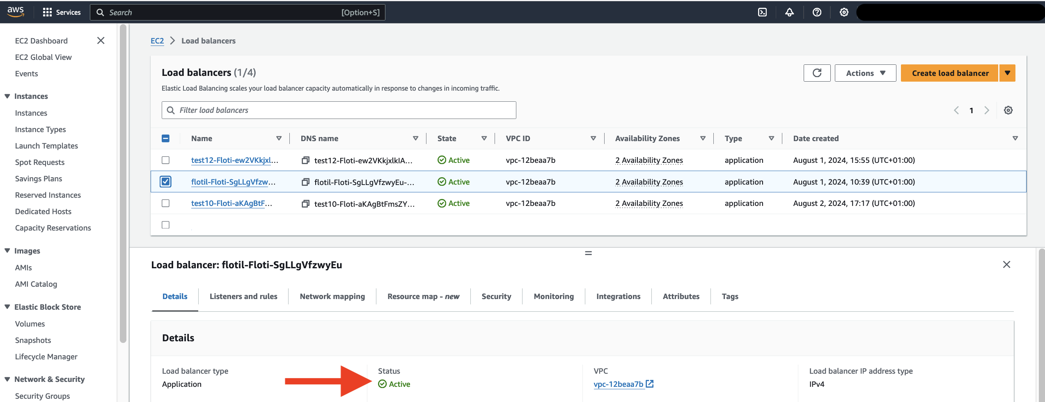Open Launch Templates in sidebar
Viewport: 1045px width, 402px height.
46,146
